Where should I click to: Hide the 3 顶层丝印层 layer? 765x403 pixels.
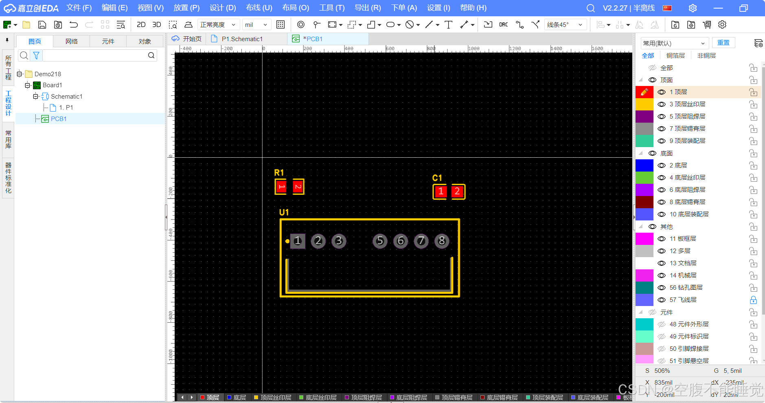tap(662, 104)
